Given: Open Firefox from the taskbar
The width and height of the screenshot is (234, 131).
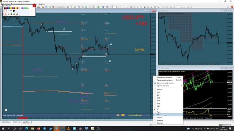Looking at the screenshot, I should tap(39, 128).
